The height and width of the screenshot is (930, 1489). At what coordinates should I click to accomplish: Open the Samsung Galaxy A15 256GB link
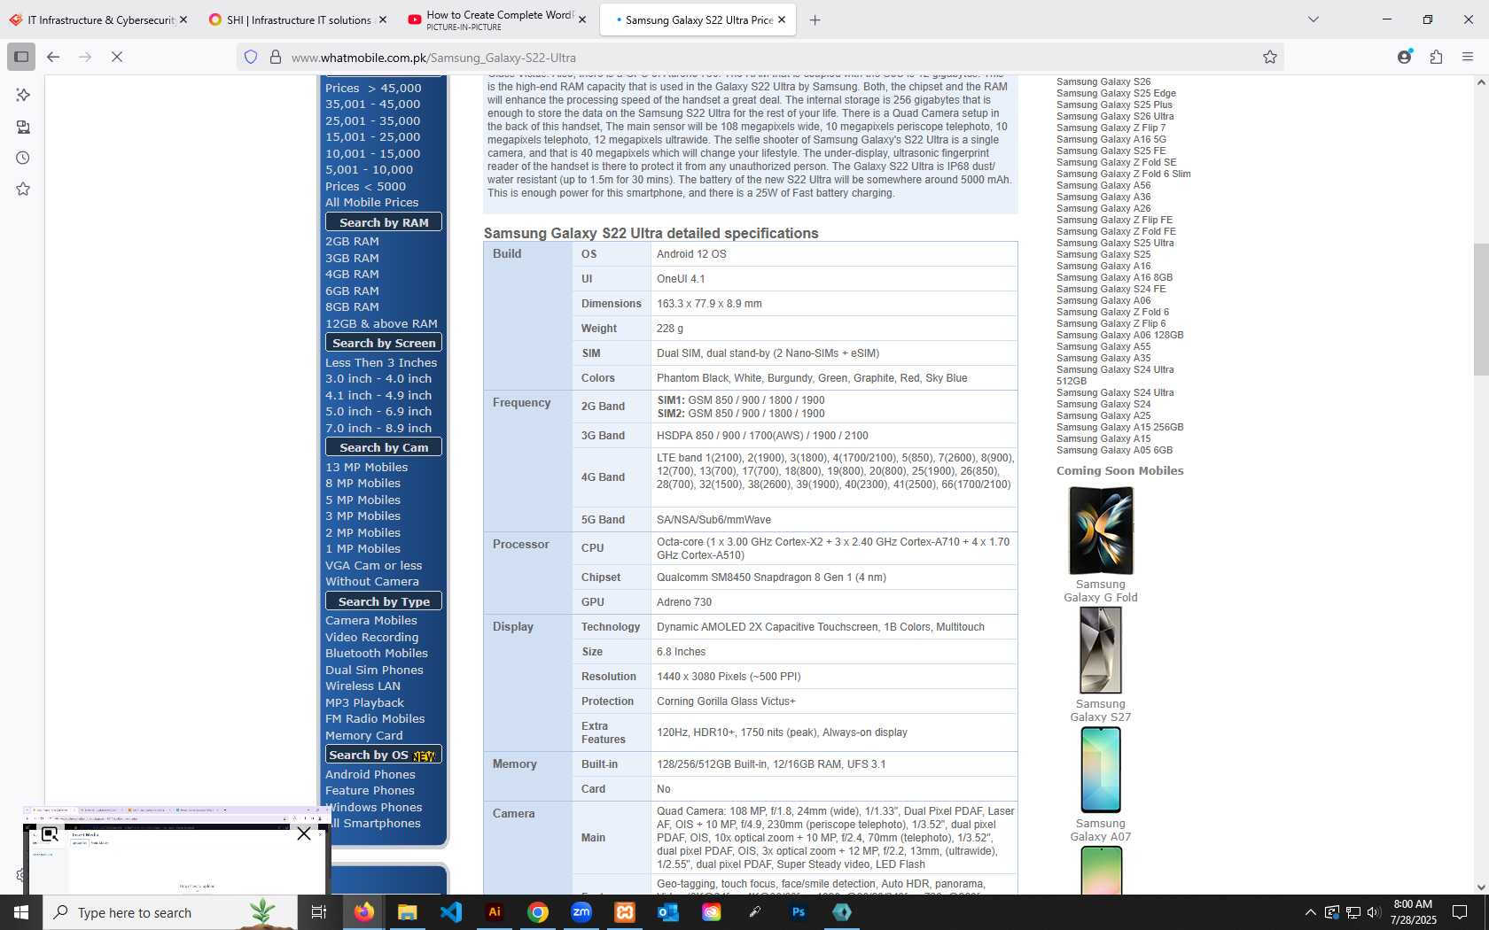pyautogui.click(x=1119, y=427)
